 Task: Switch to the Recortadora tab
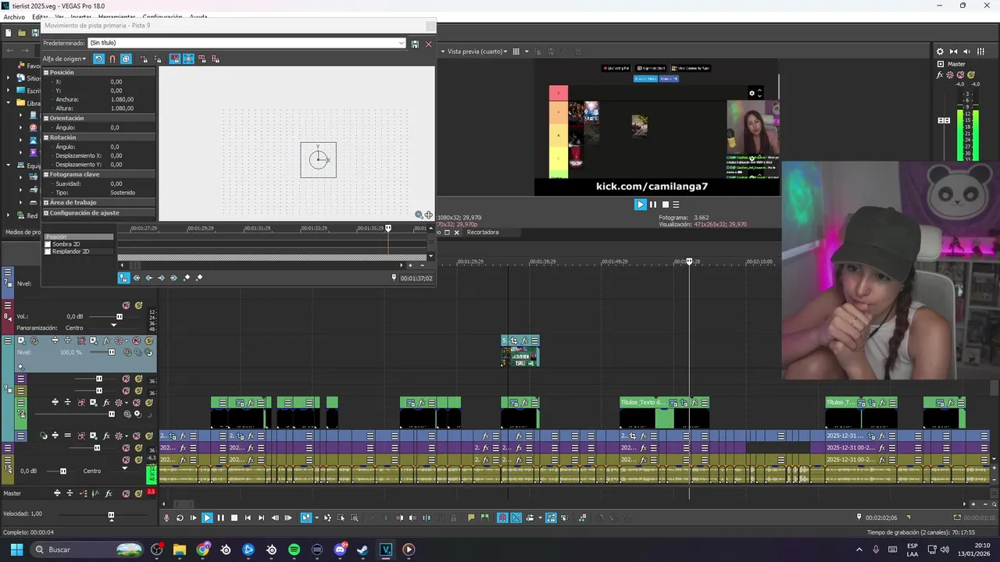pyautogui.click(x=483, y=232)
